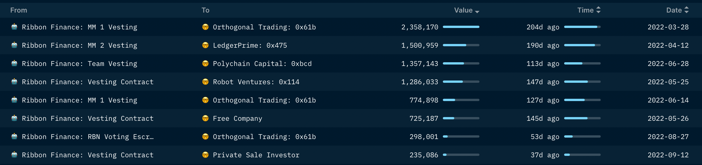The width and height of the screenshot is (702, 165).
Task: Select the date 2022-06-14
Action: (668, 100)
